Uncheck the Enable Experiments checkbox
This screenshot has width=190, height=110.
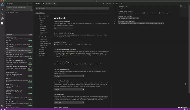(55, 44)
